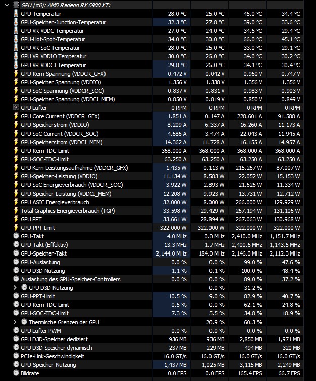Image resolution: width=316 pixels, height=381 pixels.
Task: Click clock icon of GPU-Takt (Effektiv) row
Action: coord(16,244)
